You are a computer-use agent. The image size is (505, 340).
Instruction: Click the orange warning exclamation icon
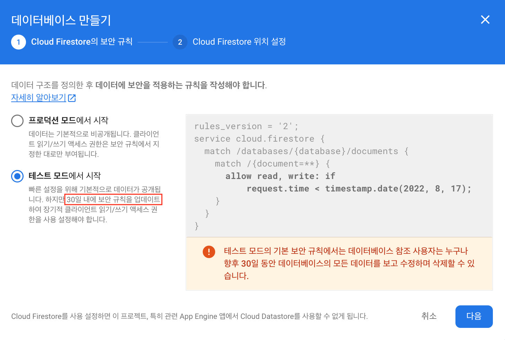click(x=209, y=252)
